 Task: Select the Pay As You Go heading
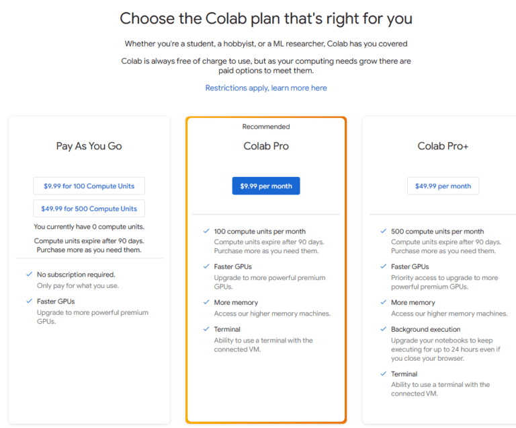[x=89, y=146]
